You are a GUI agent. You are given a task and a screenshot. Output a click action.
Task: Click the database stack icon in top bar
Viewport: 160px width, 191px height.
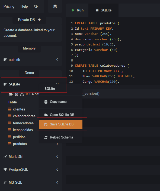pyautogui.click(x=55, y=6)
